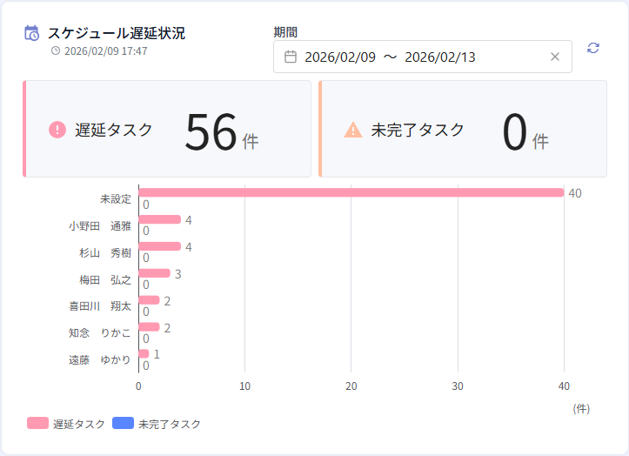Select the start date 2026/02/09
This screenshot has height=456, width=629.
340,57
